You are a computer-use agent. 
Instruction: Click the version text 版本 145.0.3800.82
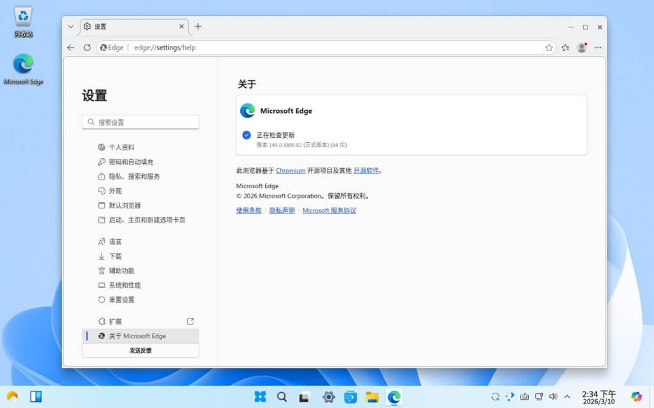(x=301, y=145)
